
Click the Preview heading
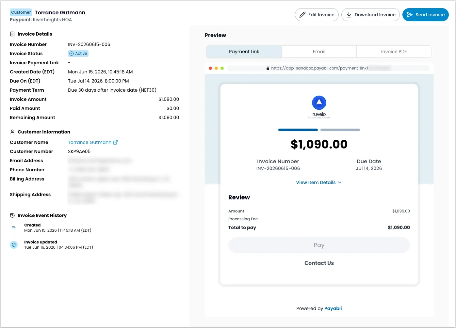tap(215, 35)
